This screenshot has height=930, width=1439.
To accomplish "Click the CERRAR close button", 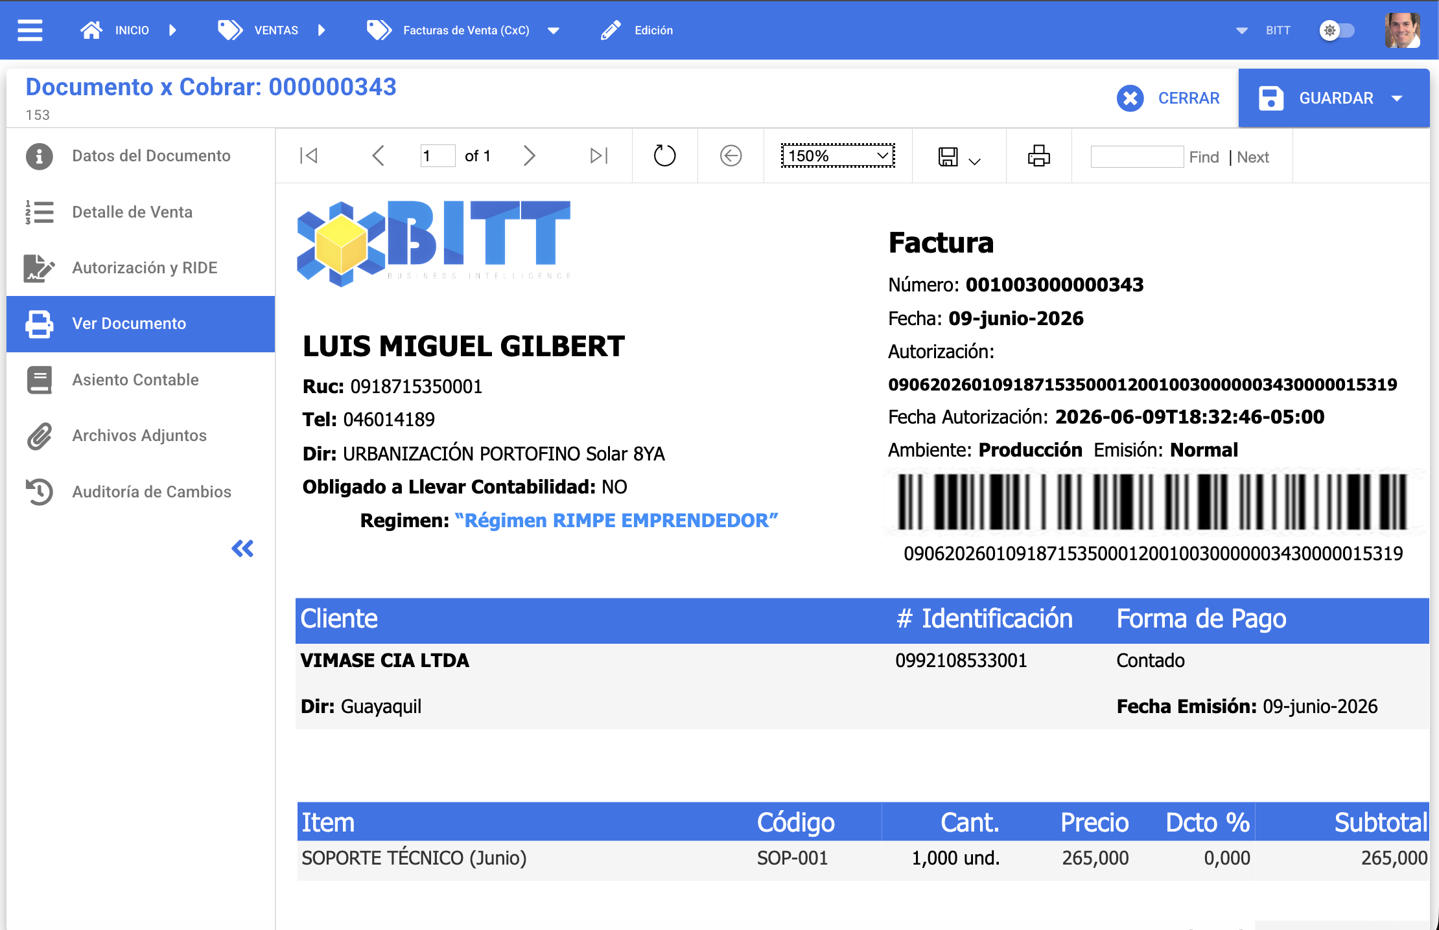I will (x=1168, y=98).
